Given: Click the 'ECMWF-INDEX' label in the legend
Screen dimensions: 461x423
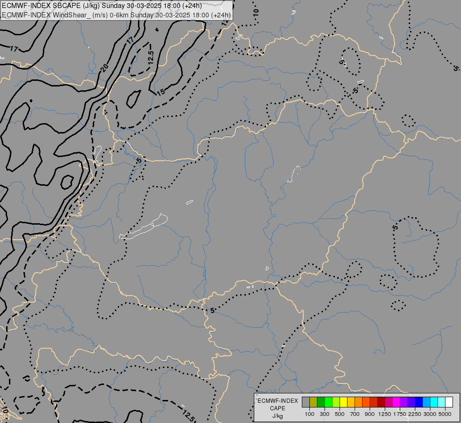Looking at the screenshot, I should tap(278, 401).
